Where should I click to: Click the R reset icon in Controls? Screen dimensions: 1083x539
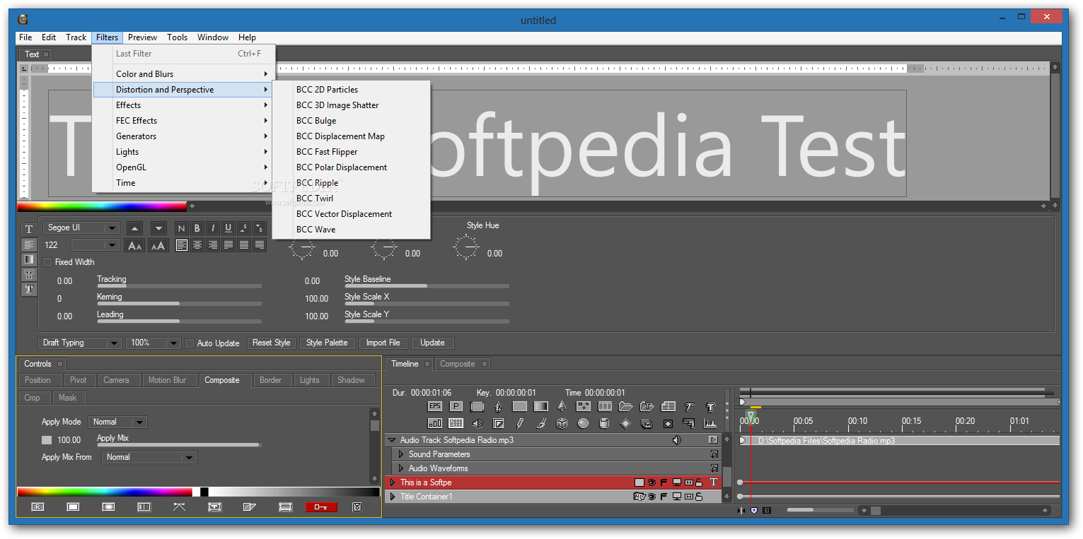click(37, 507)
